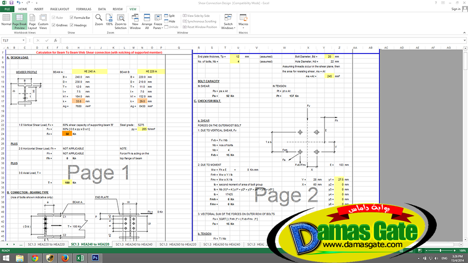The width and height of the screenshot is (468, 263).
Task: Switch to the DATA tab
Action: pyautogui.click(x=102, y=9)
